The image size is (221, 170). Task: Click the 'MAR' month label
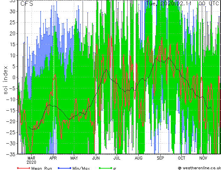click(x=31, y=158)
